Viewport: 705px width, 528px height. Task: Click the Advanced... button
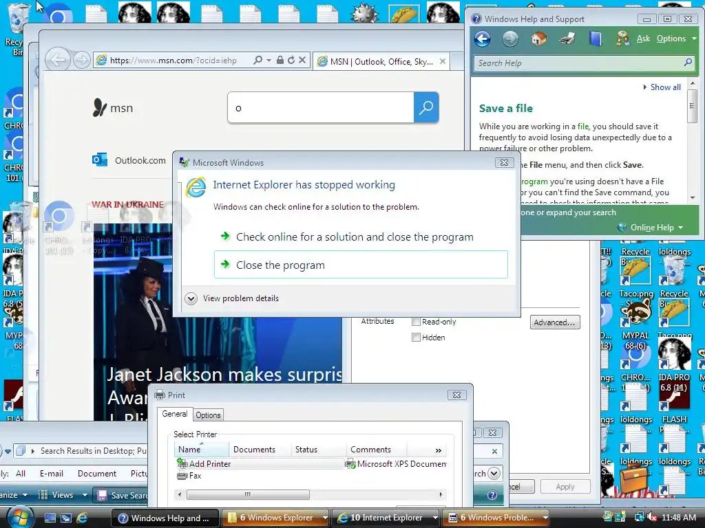coord(555,322)
